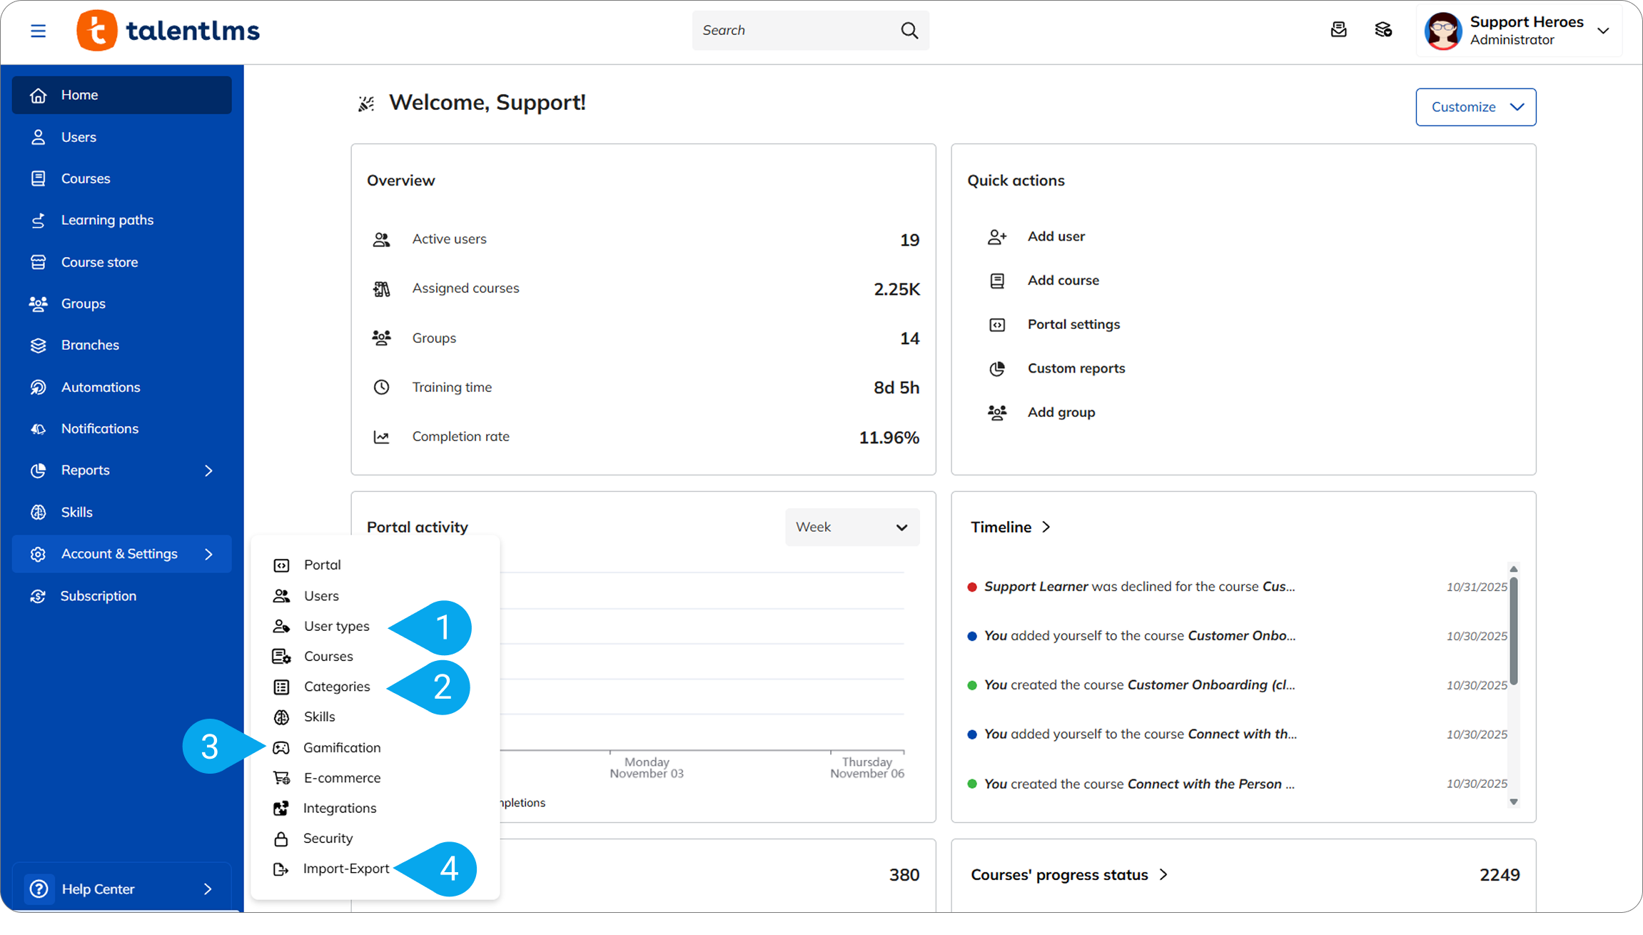
Task: Open Learning paths in the sidebar
Action: (107, 220)
